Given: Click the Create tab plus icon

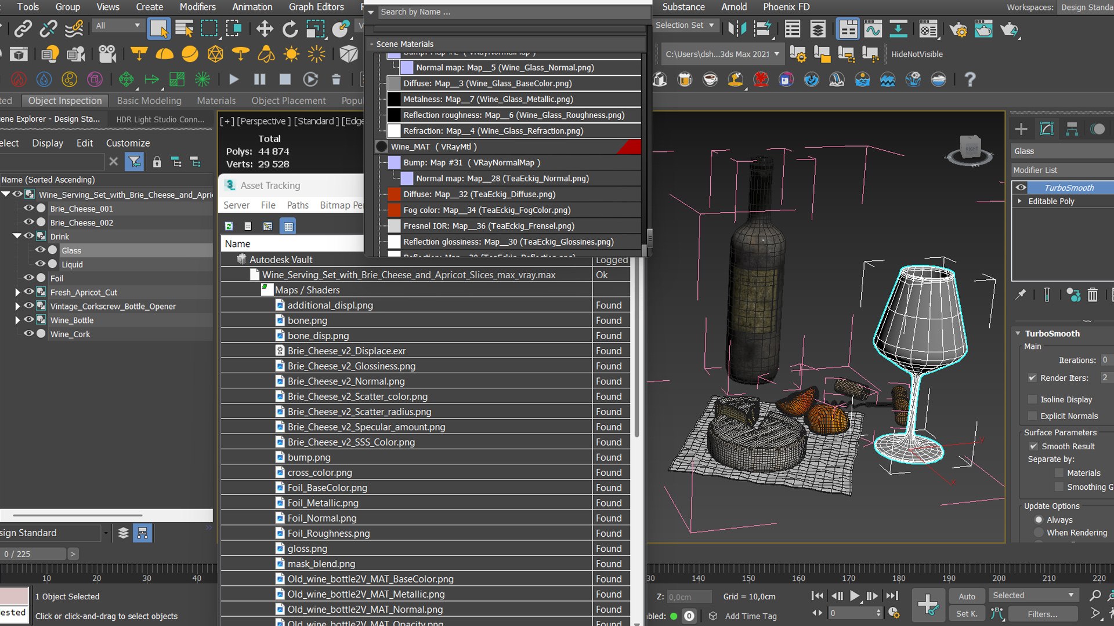Looking at the screenshot, I should tap(1021, 129).
